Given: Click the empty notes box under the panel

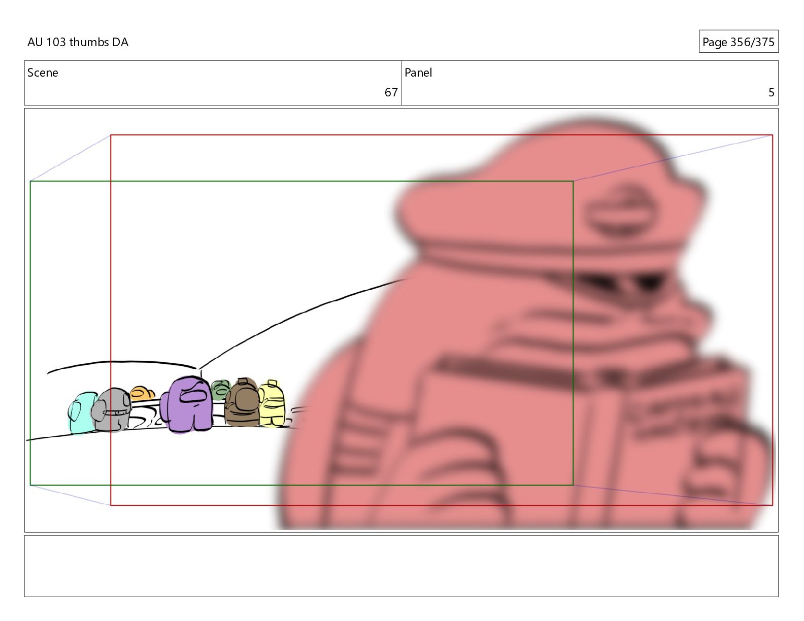Looking at the screenshot, I should point(401,566).
